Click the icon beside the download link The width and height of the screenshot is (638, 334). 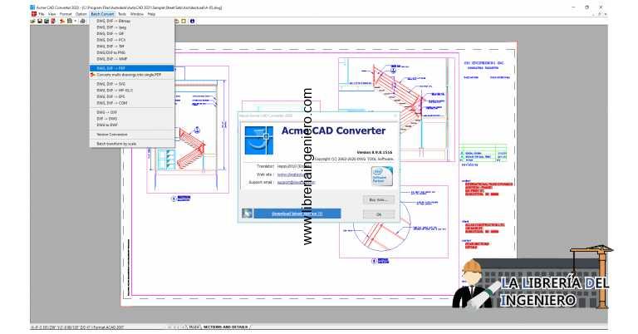(247, 214)
